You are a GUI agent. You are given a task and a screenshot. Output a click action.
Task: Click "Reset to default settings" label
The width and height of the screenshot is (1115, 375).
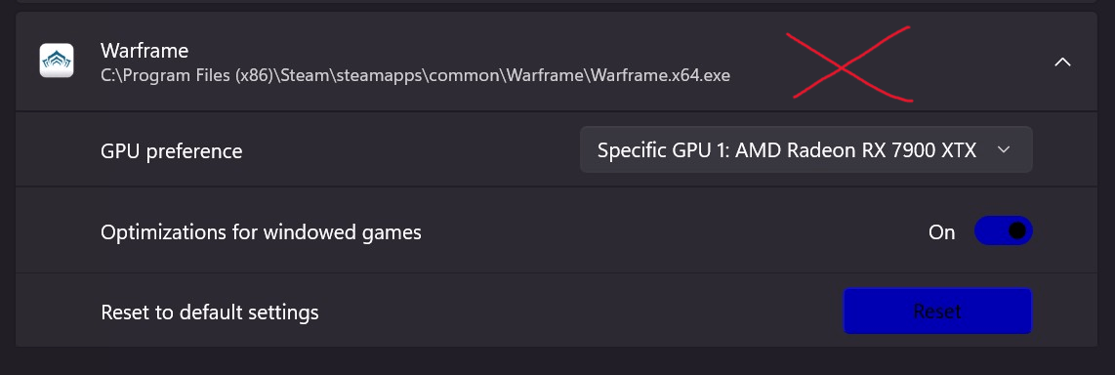click(x=210, y=312)
